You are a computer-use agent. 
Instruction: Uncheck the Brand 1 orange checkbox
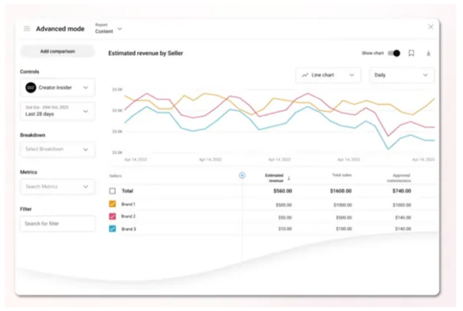tap(113, 204)
